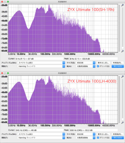Click 閉じる button in LH-4000 window
The width and height of the screenshot is (125, 143).
tap(118, 138)
